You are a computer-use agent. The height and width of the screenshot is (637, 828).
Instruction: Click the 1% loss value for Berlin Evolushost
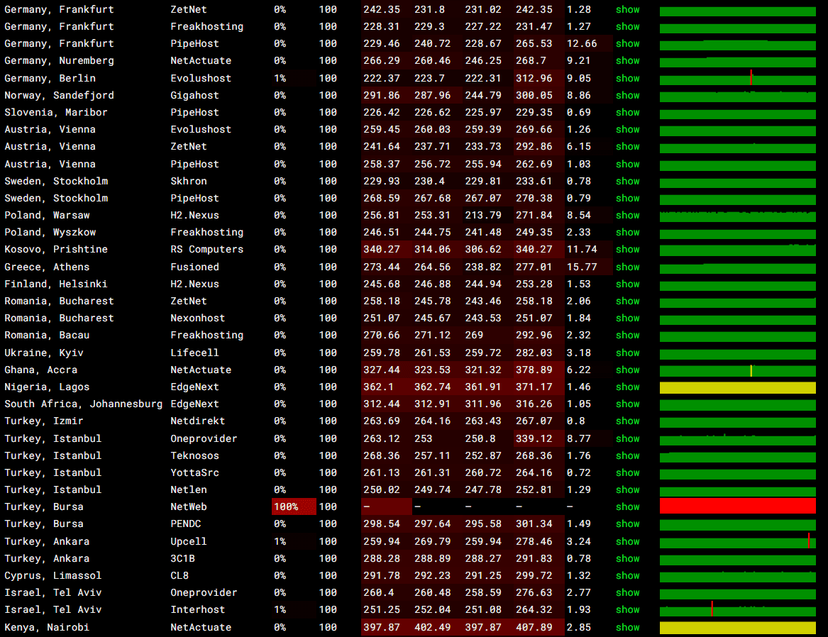tap(280, 78)
